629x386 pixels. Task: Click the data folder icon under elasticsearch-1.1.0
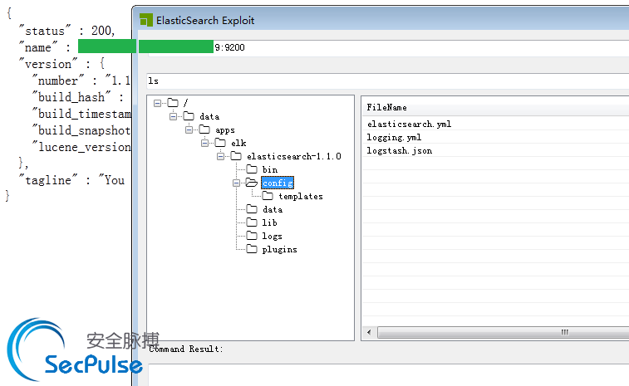click(x=252, y=209)
